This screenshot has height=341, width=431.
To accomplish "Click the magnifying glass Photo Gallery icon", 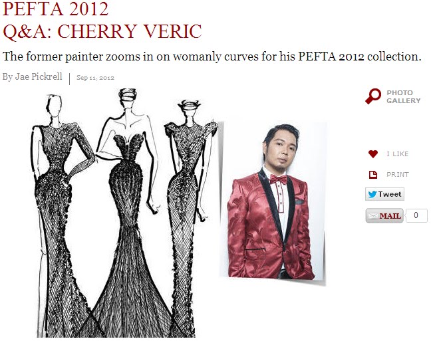I will coord(373,96).
